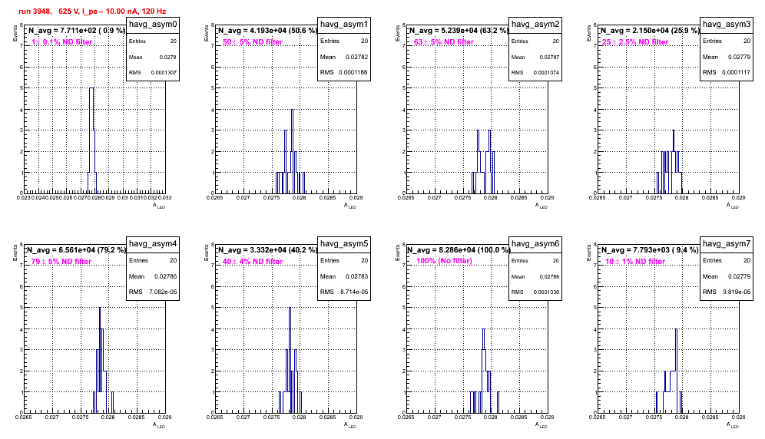Select the havg_asym1 stats box title
The image size is (765, 439).
click(x=344, y=24)
